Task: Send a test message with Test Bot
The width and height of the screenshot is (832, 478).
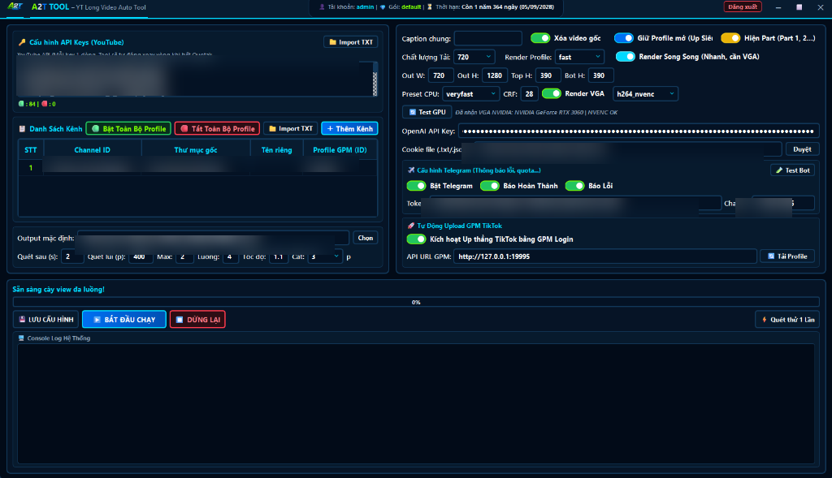Action: coord(793,170)
